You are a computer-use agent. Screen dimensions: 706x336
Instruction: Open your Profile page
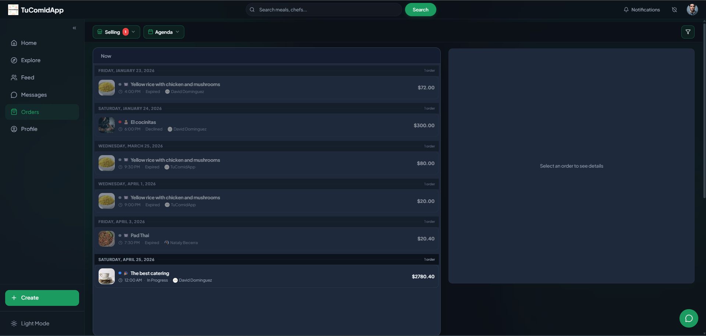[29, 129]
